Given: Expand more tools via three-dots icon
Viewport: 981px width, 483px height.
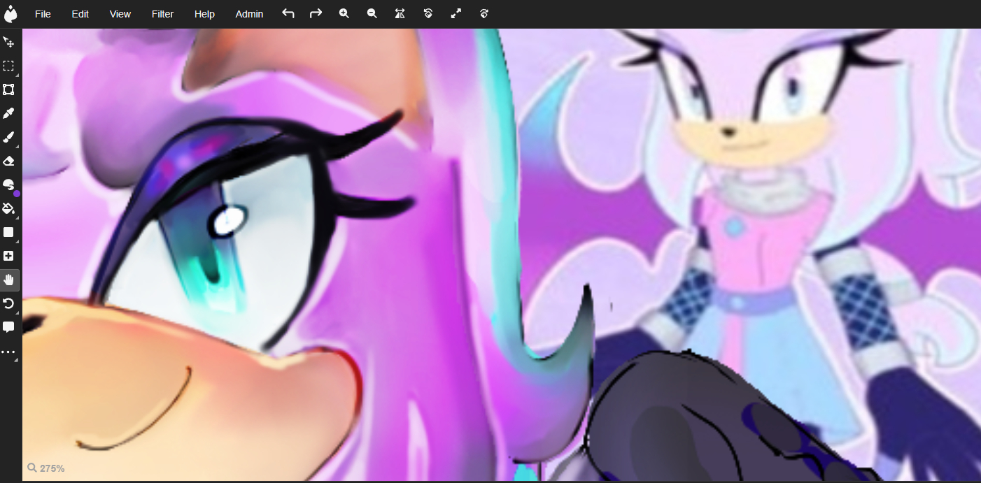Looking at the screenshot, I should click(x=8, y=352).
